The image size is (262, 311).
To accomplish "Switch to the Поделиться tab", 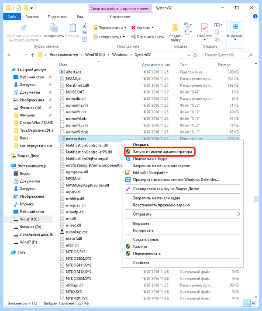I will coord(58,17).
